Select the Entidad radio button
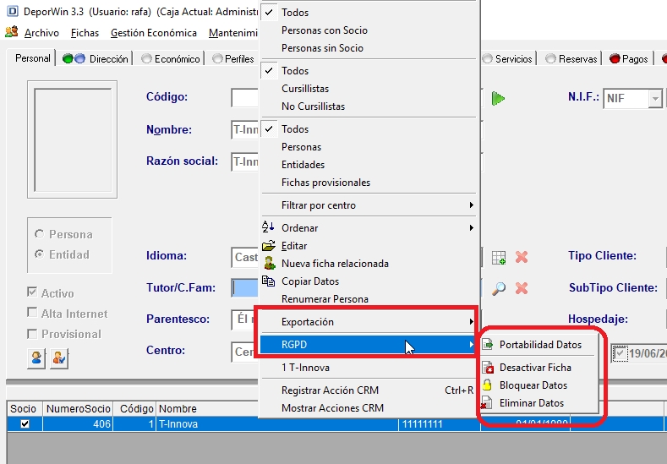 [39, 254]
